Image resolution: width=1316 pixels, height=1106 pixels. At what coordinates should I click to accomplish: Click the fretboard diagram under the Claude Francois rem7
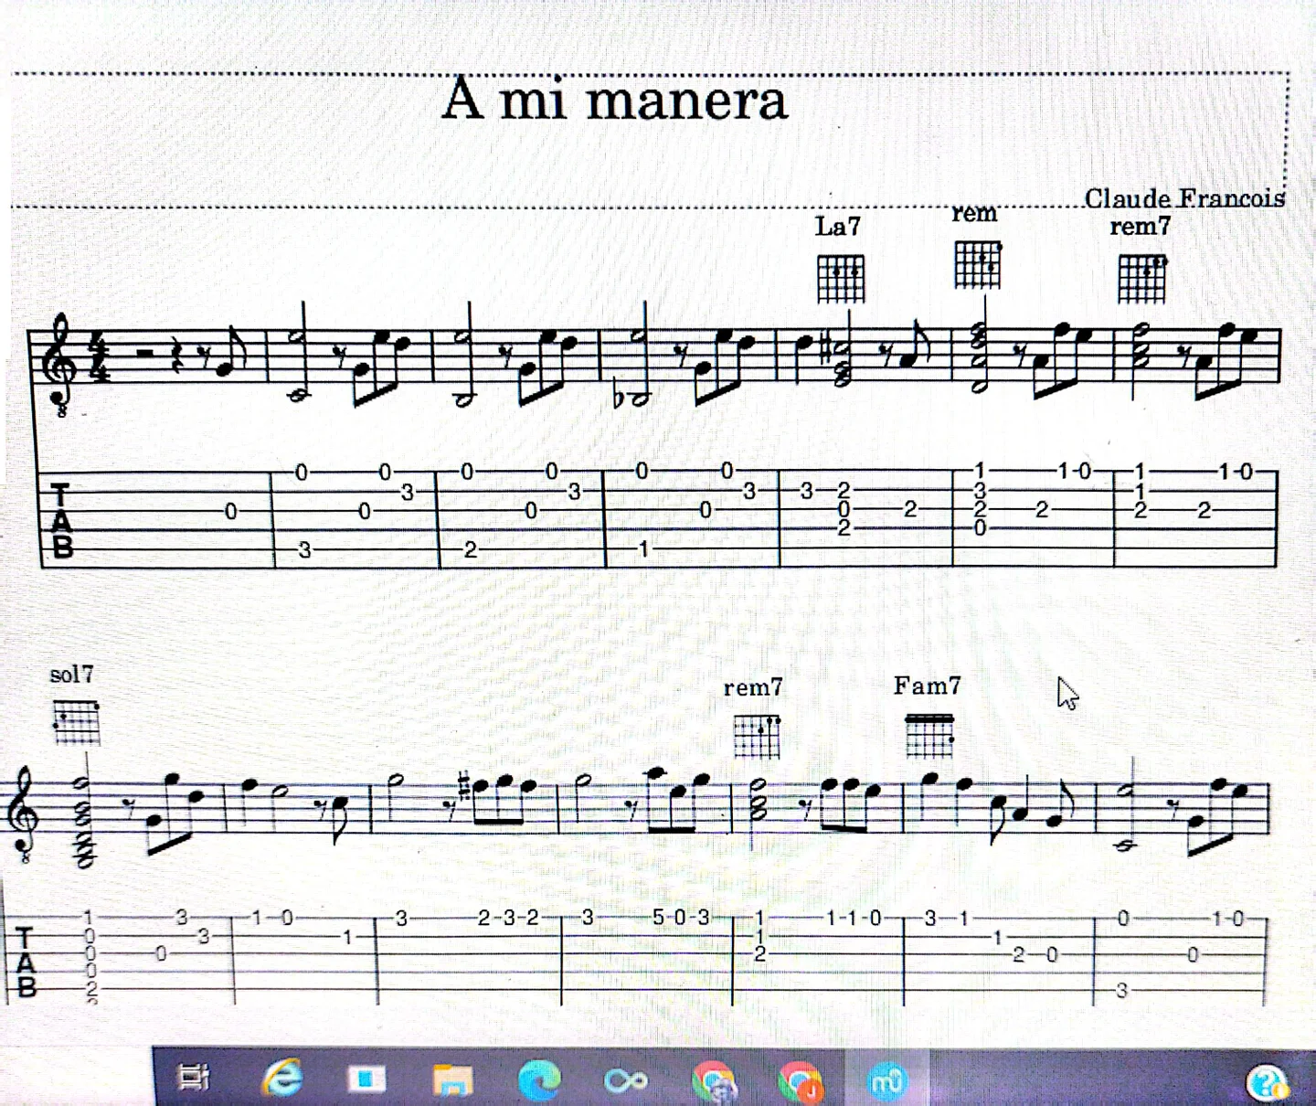pos(1142,279)
